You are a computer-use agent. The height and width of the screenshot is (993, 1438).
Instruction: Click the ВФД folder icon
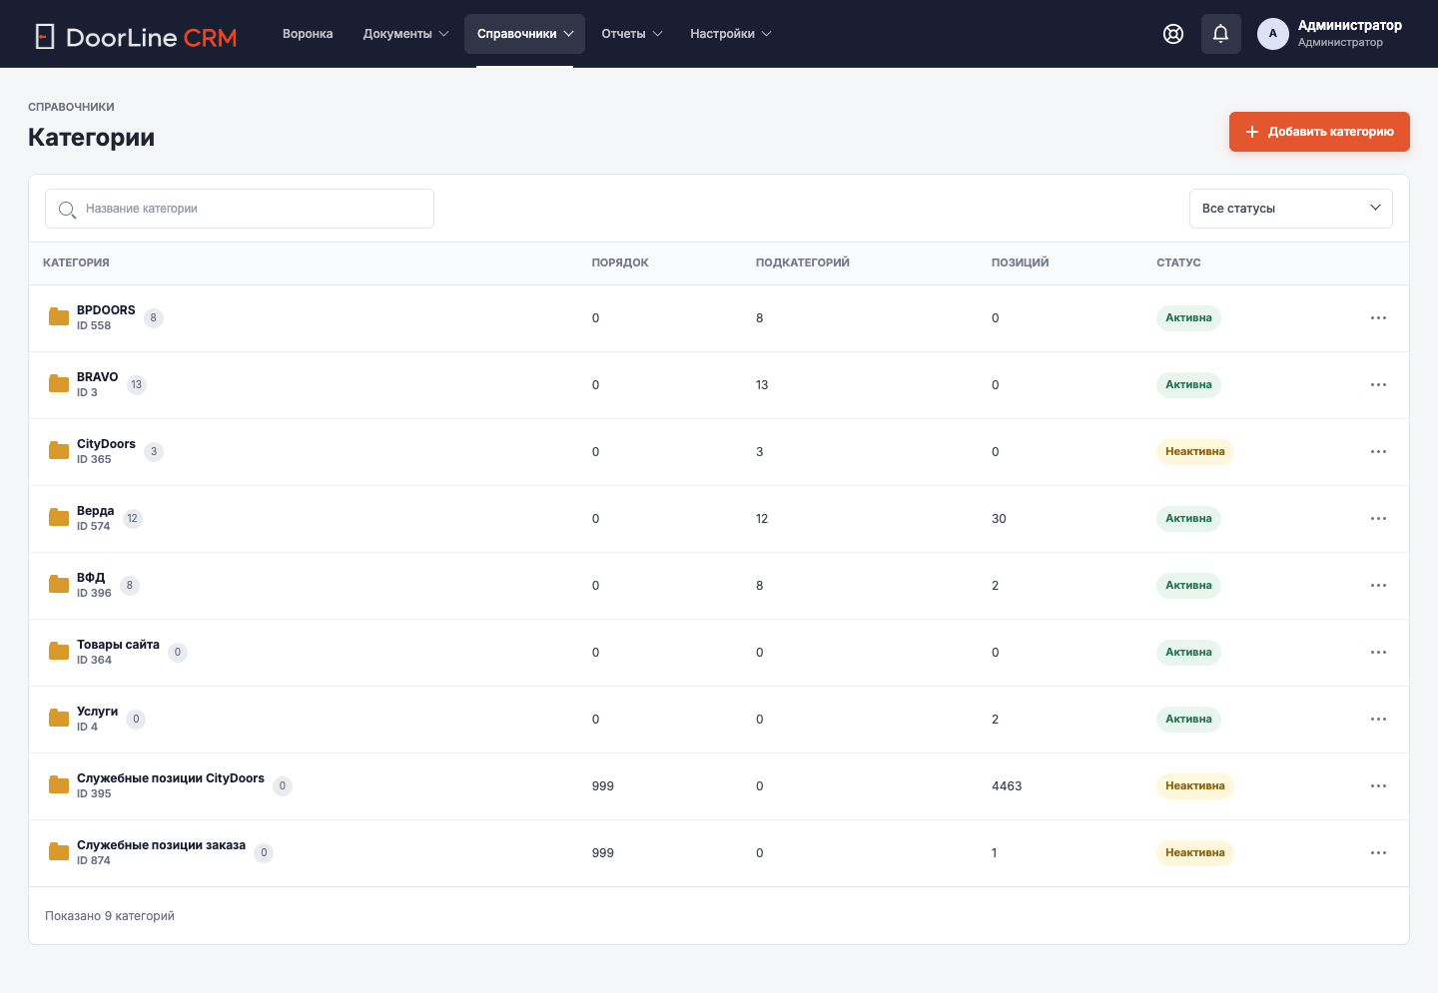tap(59, 585)
